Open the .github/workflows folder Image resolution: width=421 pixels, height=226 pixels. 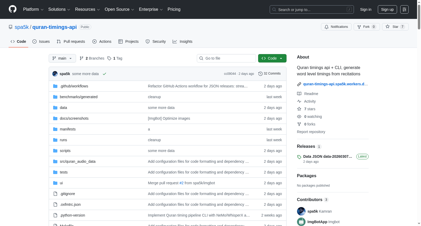(x=74, y=86)
